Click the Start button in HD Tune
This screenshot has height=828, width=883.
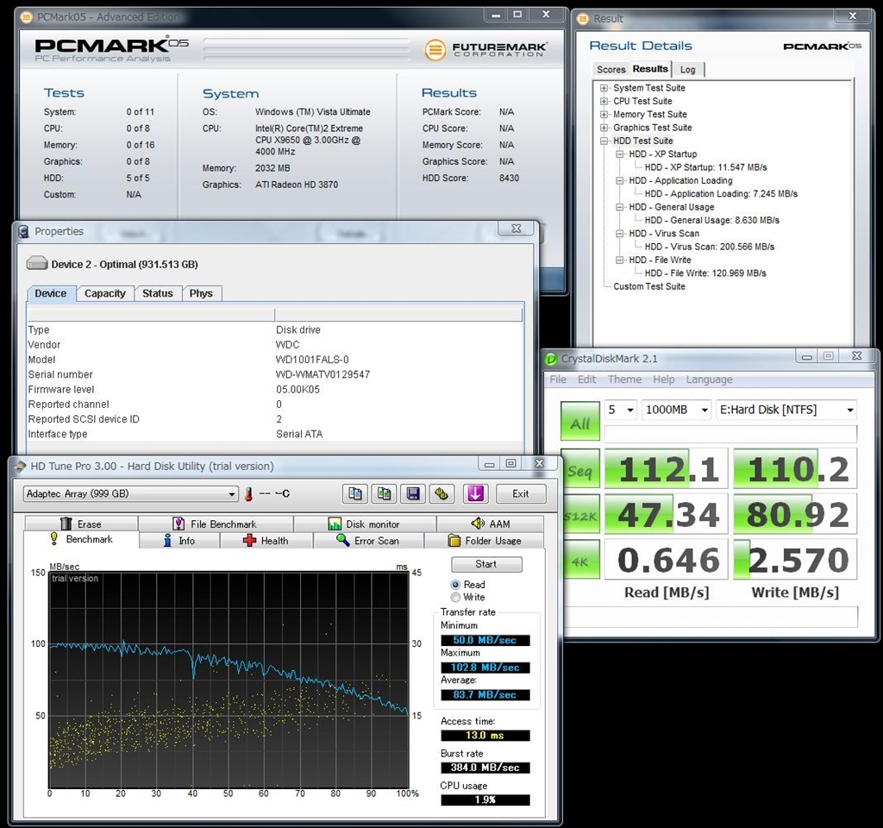(x=486, y=564)
